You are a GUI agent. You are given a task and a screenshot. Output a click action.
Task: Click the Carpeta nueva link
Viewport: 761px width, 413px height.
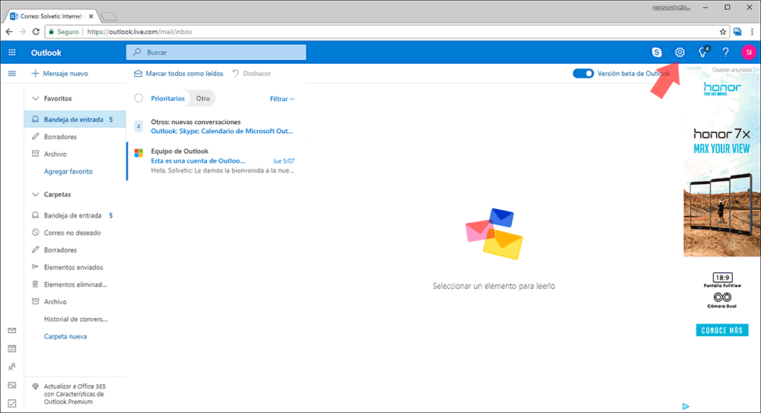tap(65, 336)
